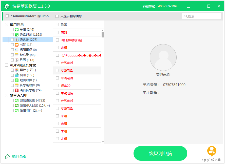Open the hamburger menu in title bar
This screenshot has height=164, width=225.
pyautogui.click(x=189, y=6)
